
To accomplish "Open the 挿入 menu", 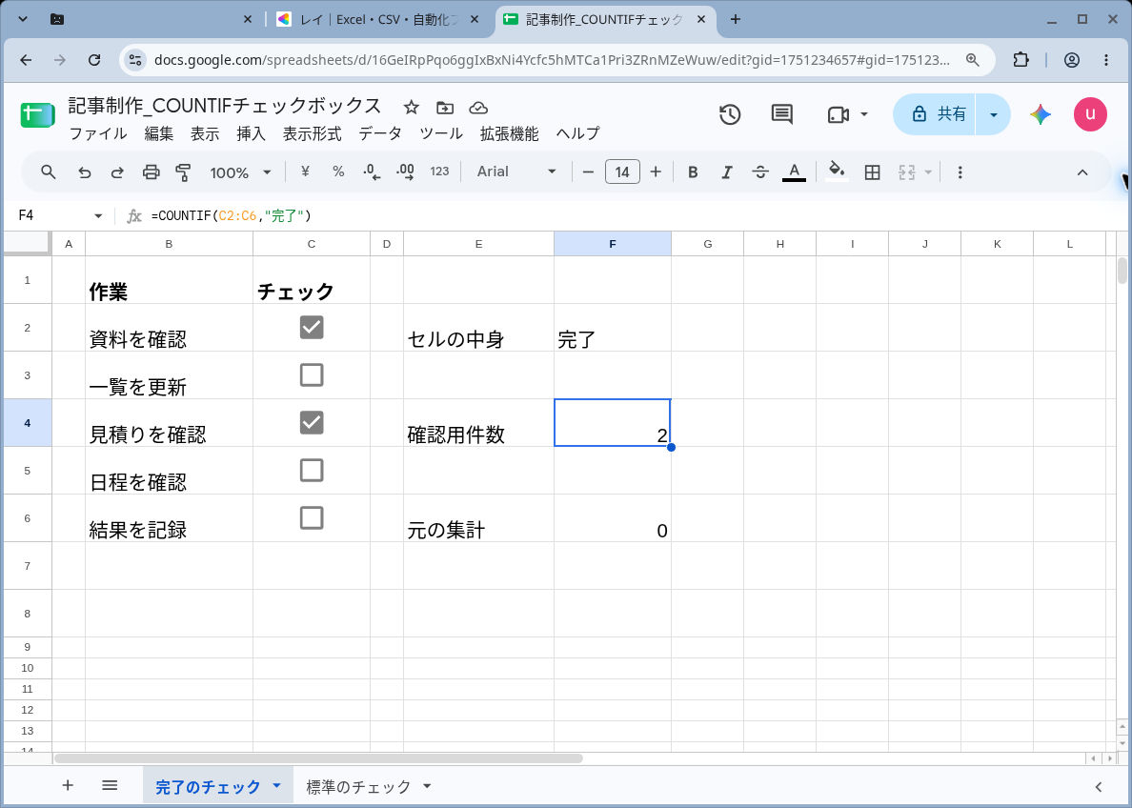I will [251, 133].
